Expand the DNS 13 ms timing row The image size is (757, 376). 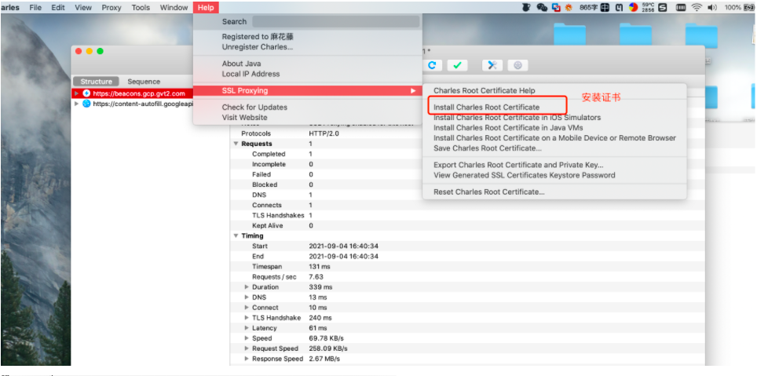pos(247,298)
